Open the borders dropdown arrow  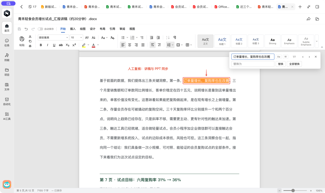191,45
